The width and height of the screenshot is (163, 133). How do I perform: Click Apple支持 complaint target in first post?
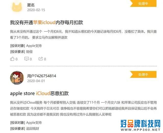[x=34, y=46]
